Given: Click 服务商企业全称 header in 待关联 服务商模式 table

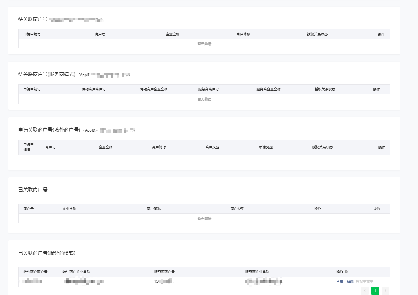Looking at the screenshot, I should (269, 89).
